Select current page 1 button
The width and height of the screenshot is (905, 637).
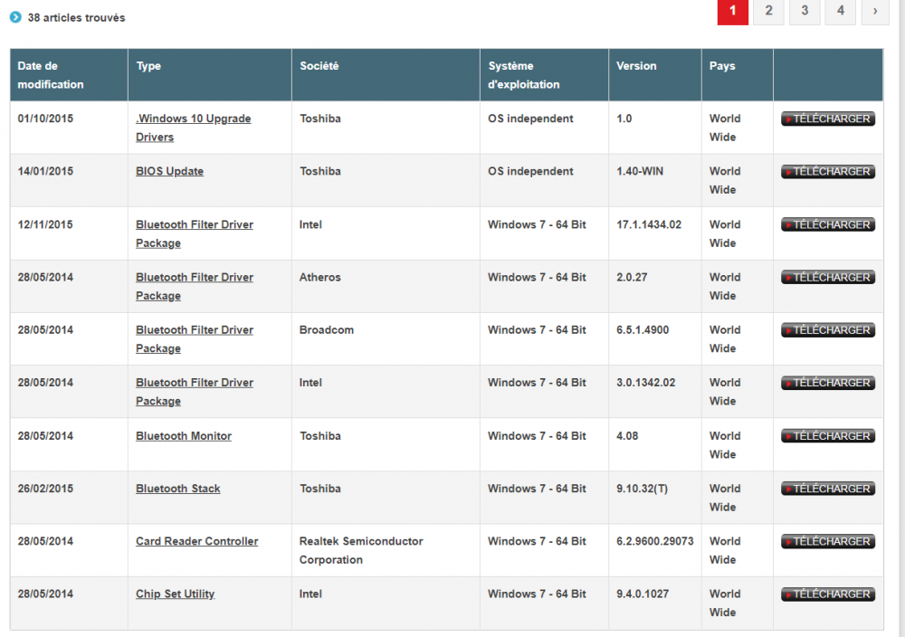tap(732, 11)
